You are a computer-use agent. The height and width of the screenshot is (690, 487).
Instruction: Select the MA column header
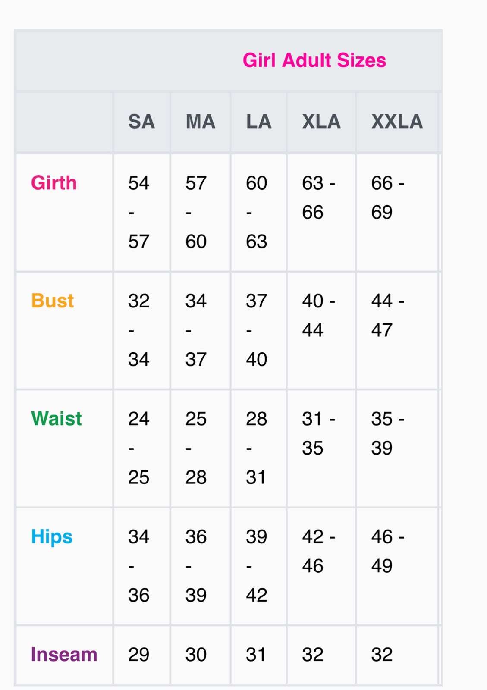pos(201,122)
